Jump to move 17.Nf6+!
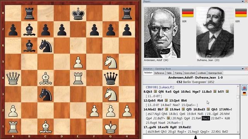248x139 pixels. [x=226, y=109]
